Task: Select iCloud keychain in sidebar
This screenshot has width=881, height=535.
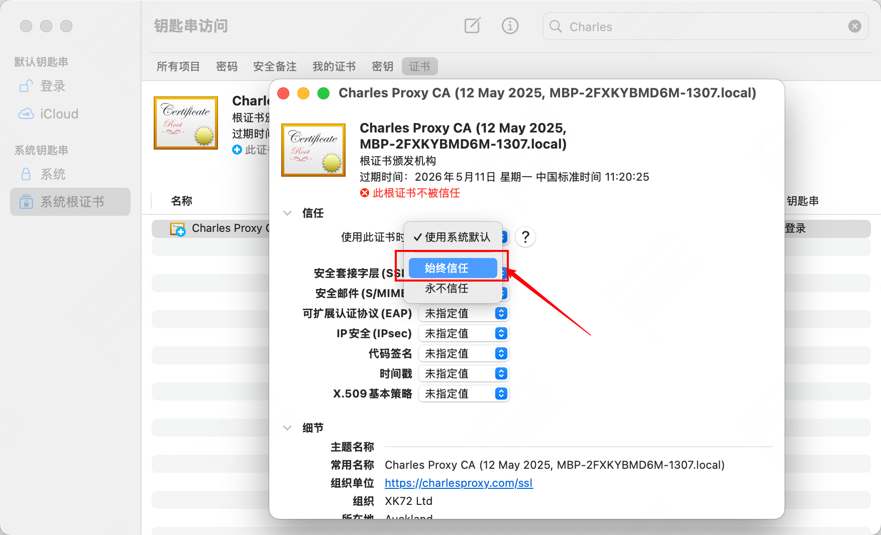Action: point(70,114)
